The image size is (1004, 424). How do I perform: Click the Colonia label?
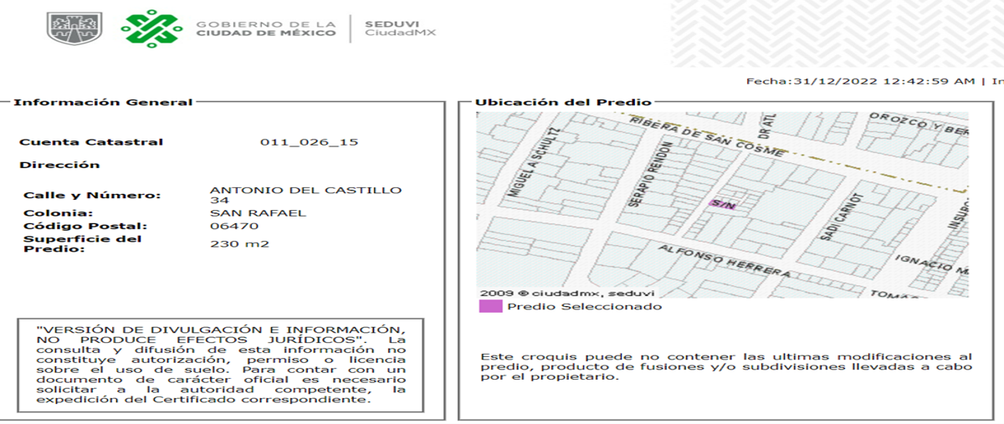tap(57, 213)
